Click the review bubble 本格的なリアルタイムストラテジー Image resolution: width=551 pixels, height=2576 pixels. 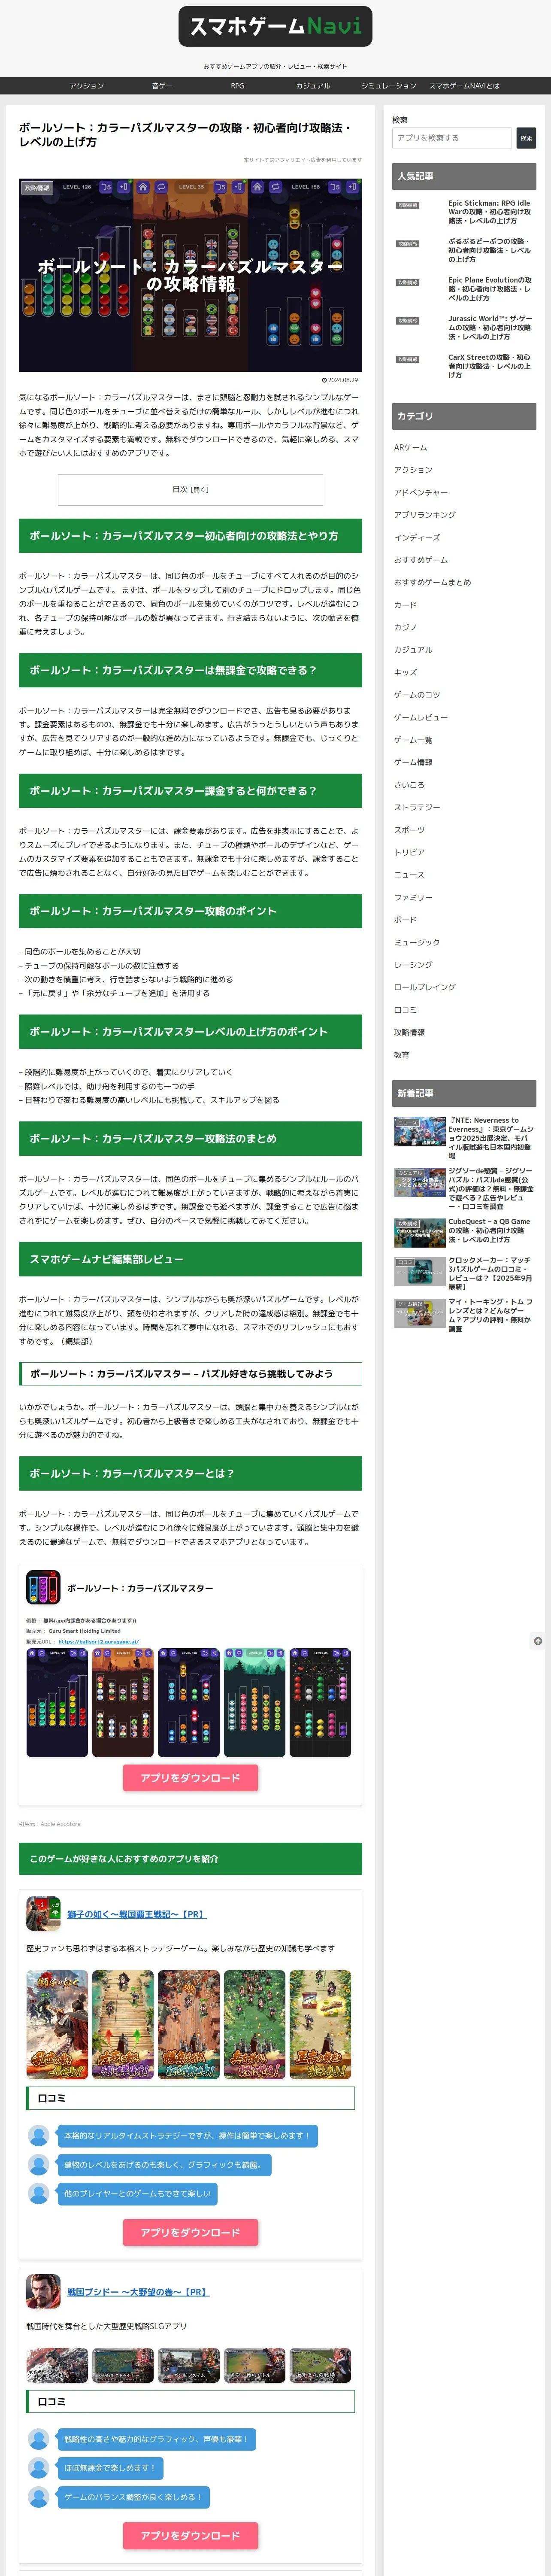(187, 2135)
